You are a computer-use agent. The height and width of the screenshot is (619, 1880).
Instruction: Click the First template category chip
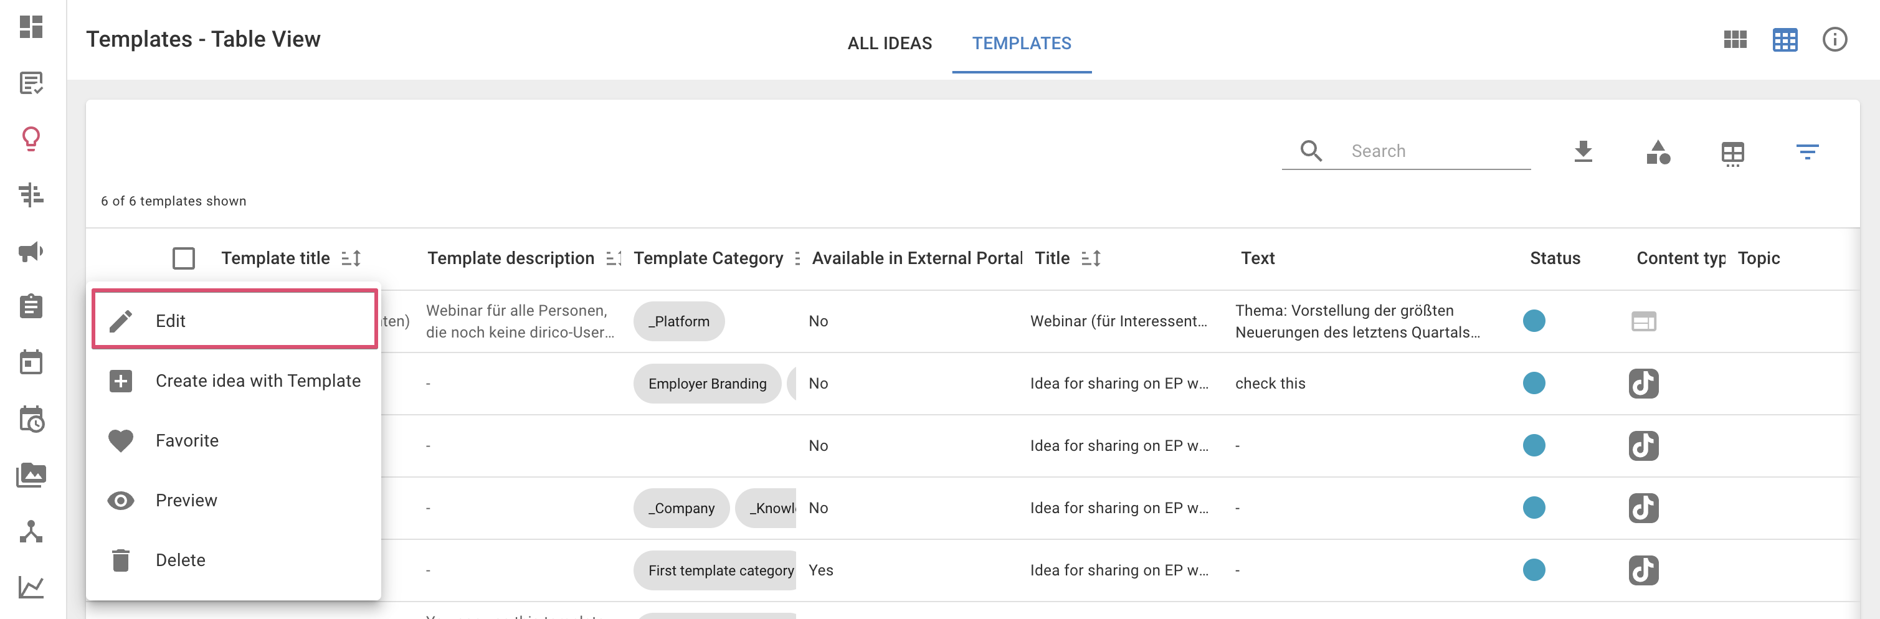[x=715, y=570]
